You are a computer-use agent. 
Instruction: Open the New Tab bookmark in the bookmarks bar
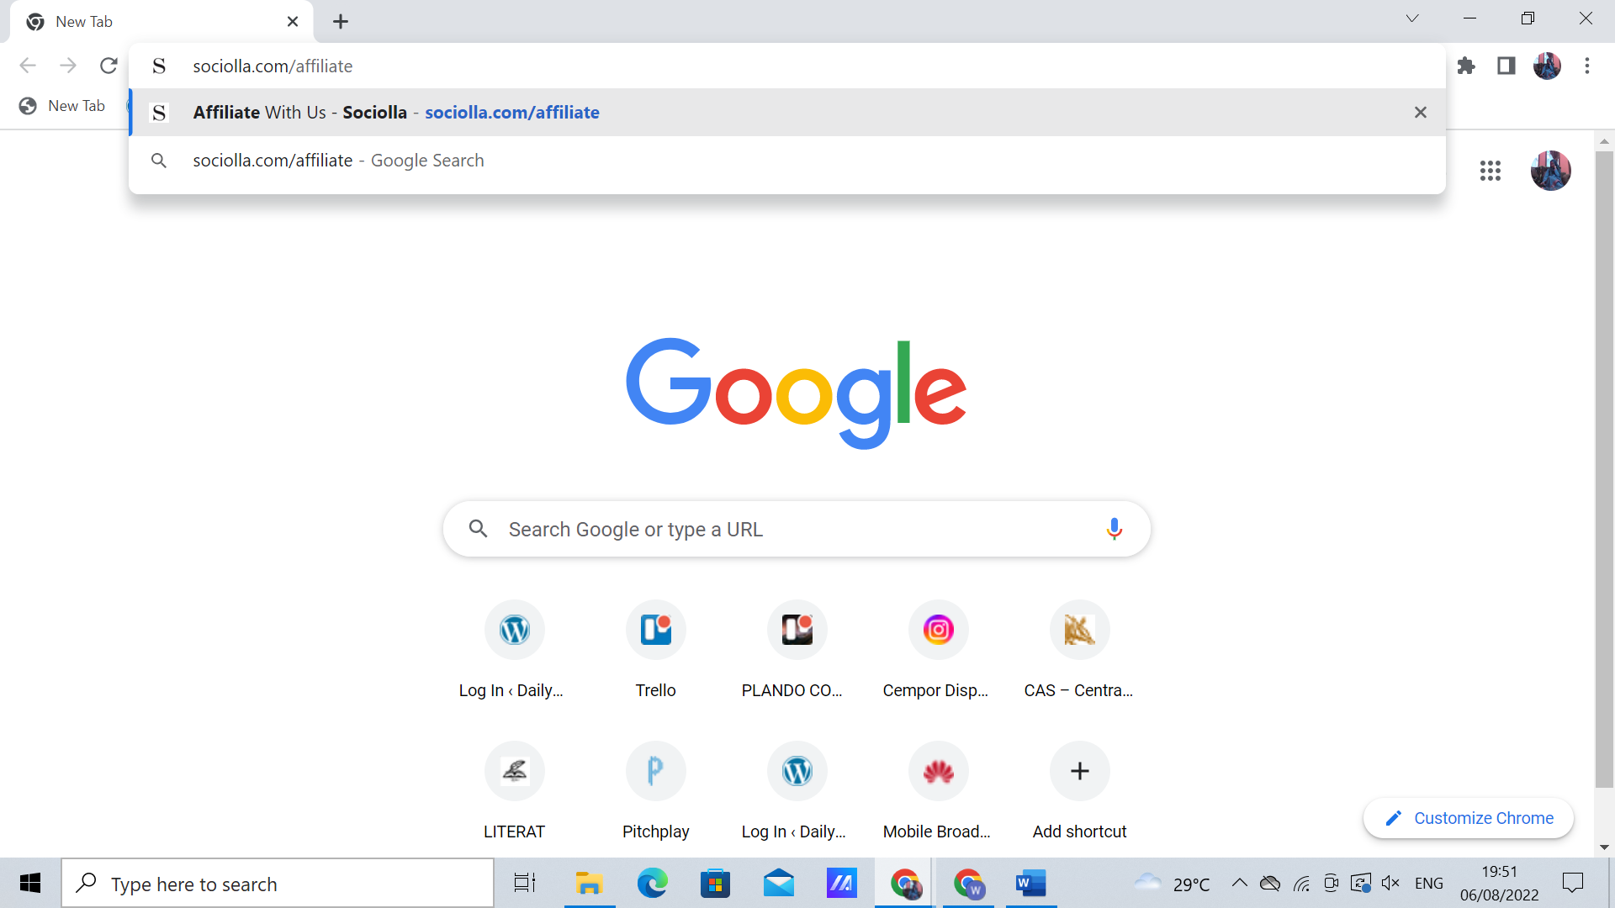63,106
